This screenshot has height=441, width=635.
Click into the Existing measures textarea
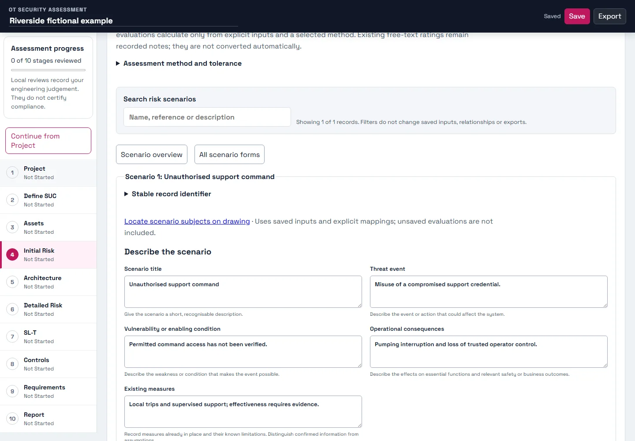243,411
